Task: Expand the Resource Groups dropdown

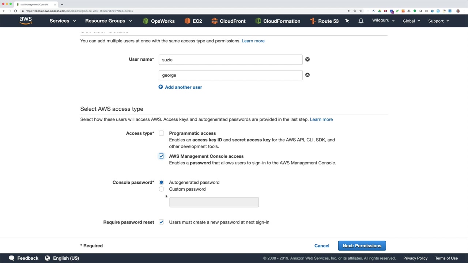Action: click(x=108, y=21)
